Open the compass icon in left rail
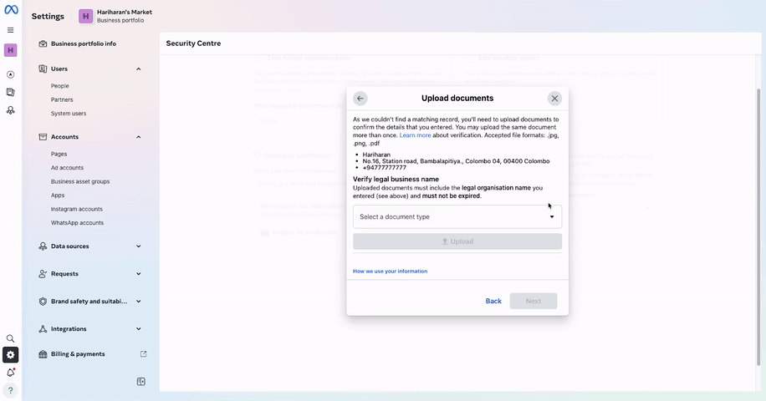This screenshot has width=766, height=401. pos(10,74)
